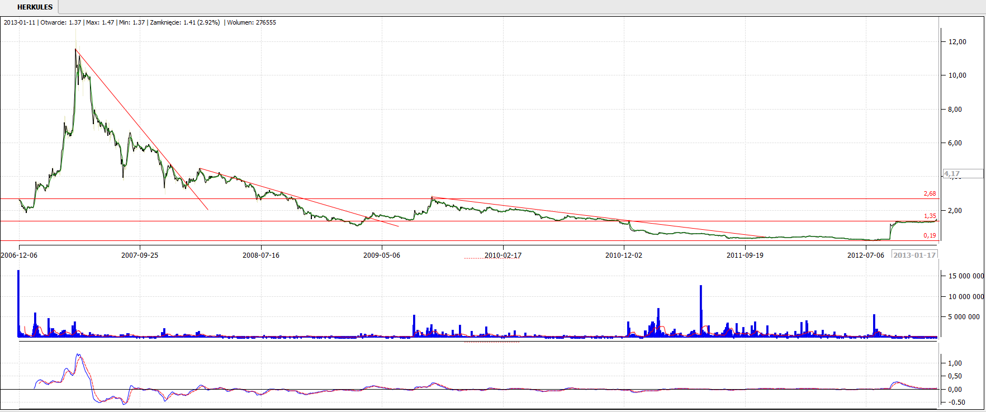
Task: Click the red 2,68 level label
Action: pos(930,193)
